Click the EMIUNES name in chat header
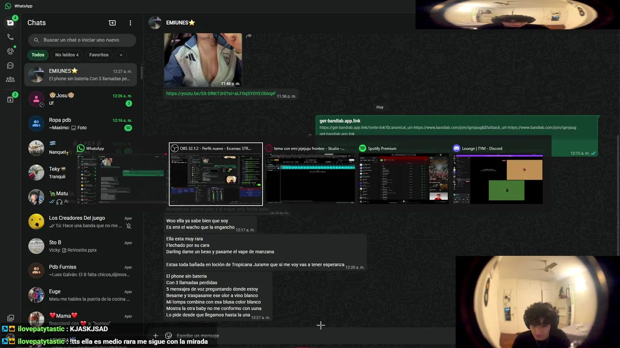 tap(181, 23)
